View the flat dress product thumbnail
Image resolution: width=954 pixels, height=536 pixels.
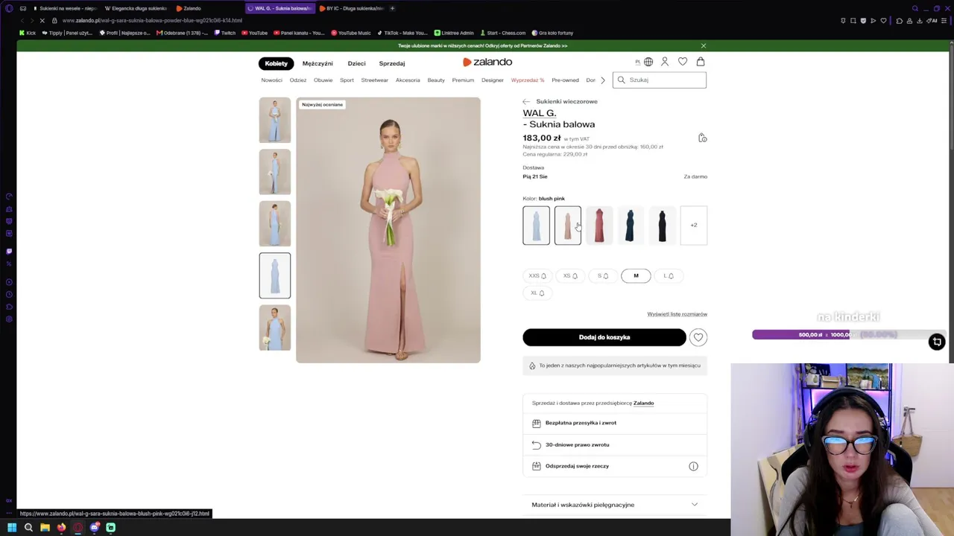[x=275, y=275]
